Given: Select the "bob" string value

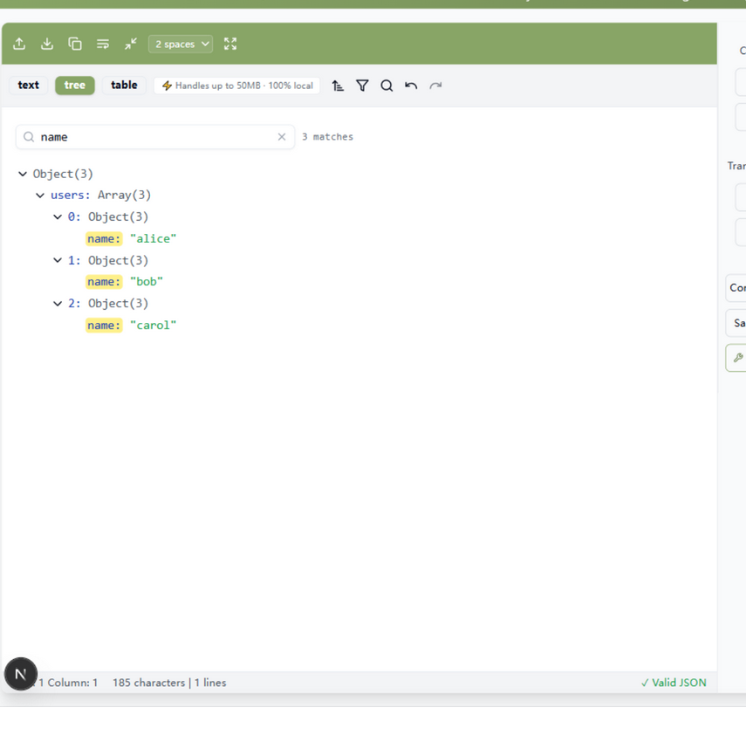Looking at the screenshot, I should [147, 282].
